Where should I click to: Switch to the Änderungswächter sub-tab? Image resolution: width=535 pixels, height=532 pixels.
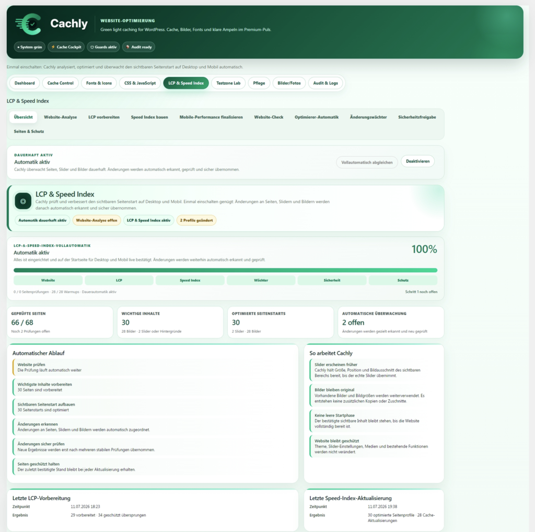pyautogui.click(x=368, y=117)
